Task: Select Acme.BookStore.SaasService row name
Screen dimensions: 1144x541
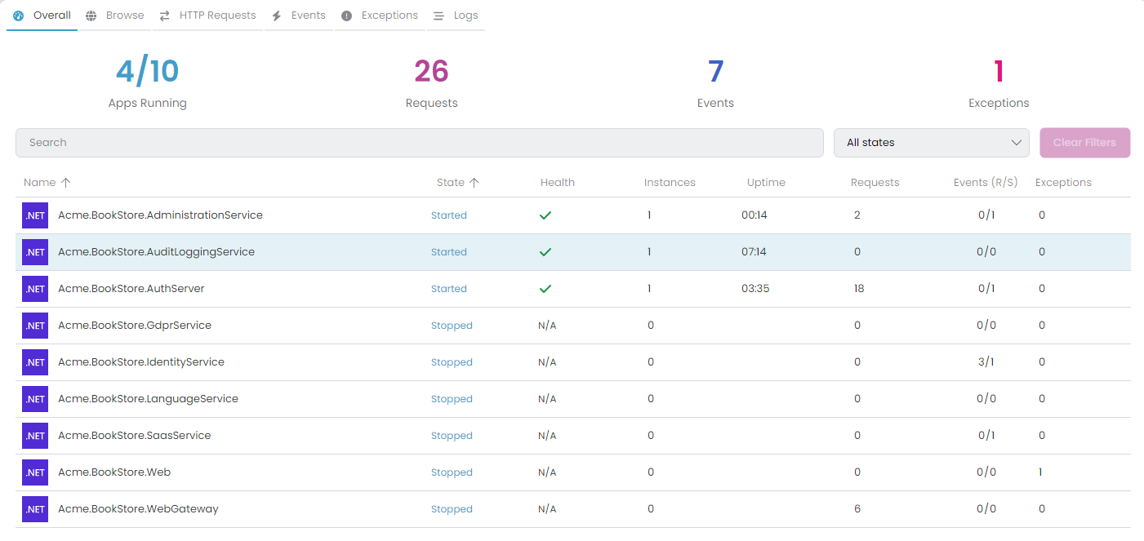Action: (x=134, y=436)
